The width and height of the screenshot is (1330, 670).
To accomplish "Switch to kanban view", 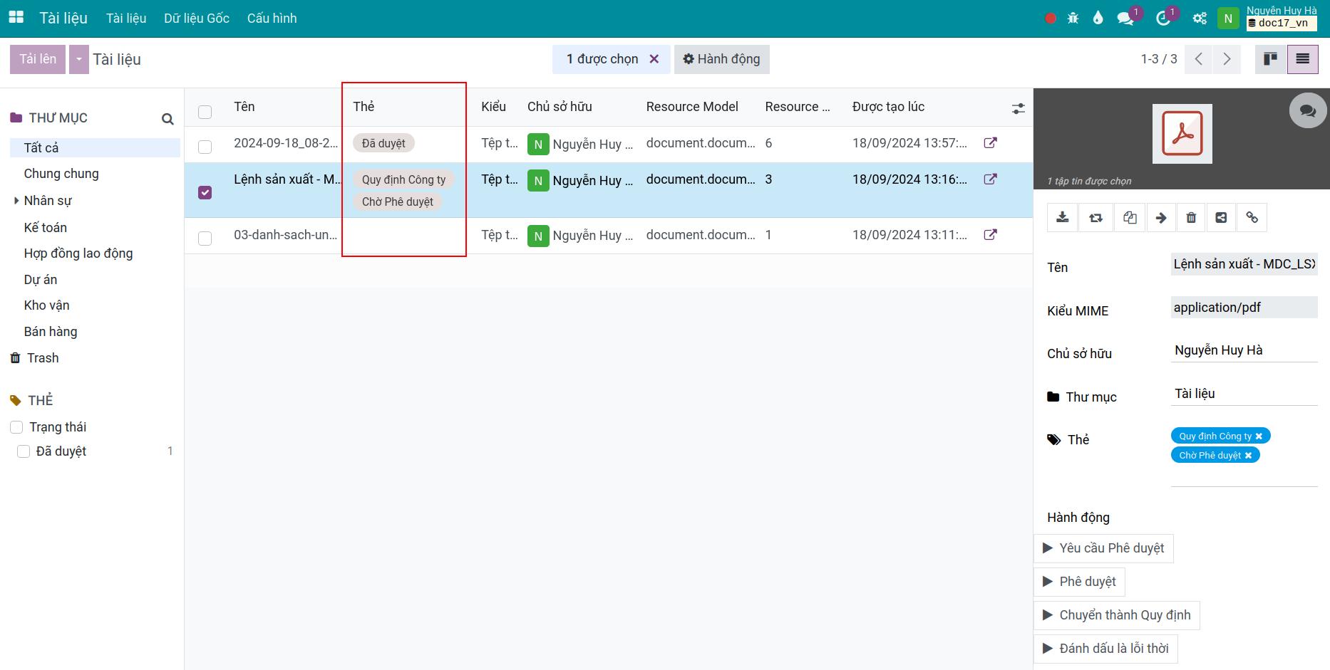I will point(1270,59).
